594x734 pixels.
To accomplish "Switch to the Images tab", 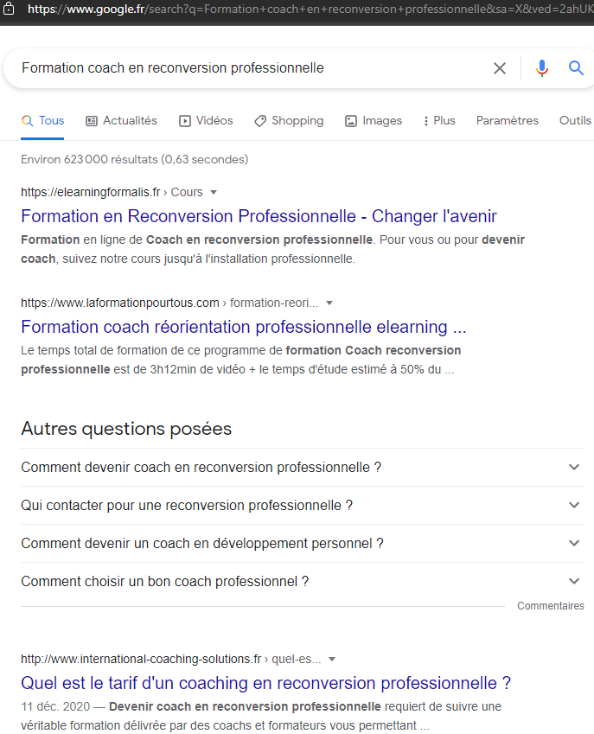I will point(374,121).
